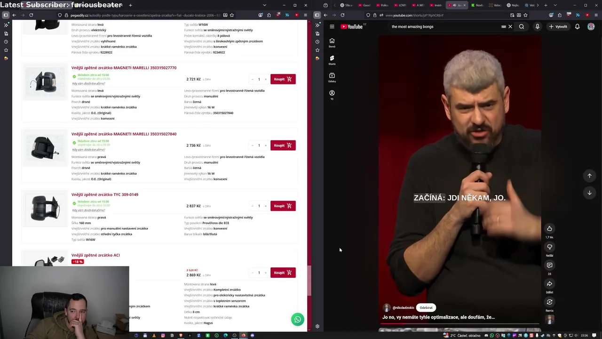Click the Pegasdíly page vertical scrollbar
This screenshot has height=339, width=602.
click(309, 281)
